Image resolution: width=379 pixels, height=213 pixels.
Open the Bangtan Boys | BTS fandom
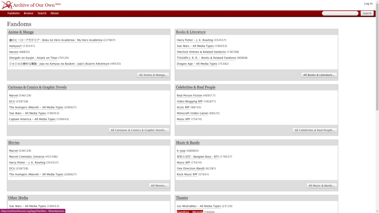[198, 157]
